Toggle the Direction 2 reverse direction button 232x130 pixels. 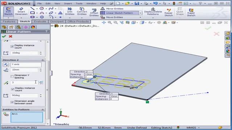(6, 65)
